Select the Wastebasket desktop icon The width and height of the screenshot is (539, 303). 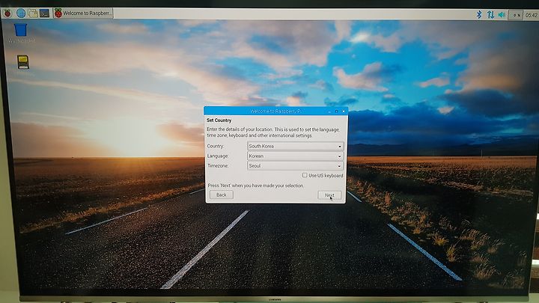coord(21,33)
